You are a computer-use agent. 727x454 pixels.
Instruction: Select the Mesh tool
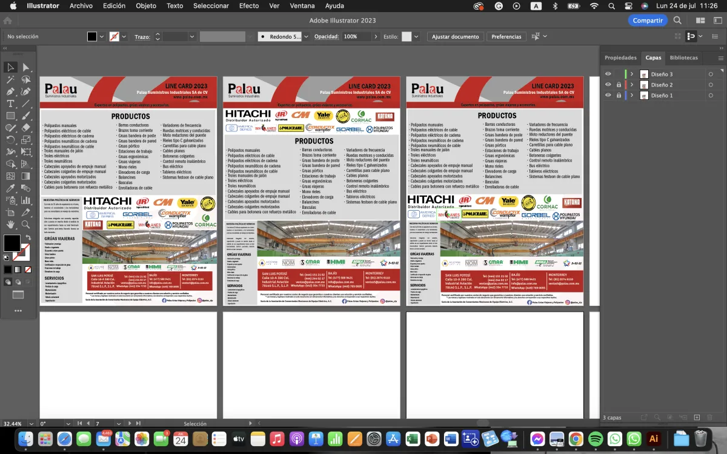click(x=10, y=176)
